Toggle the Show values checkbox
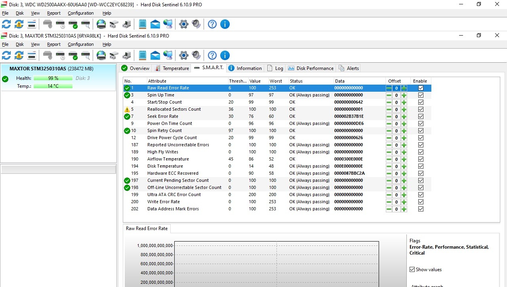 [x=412, y=270]
